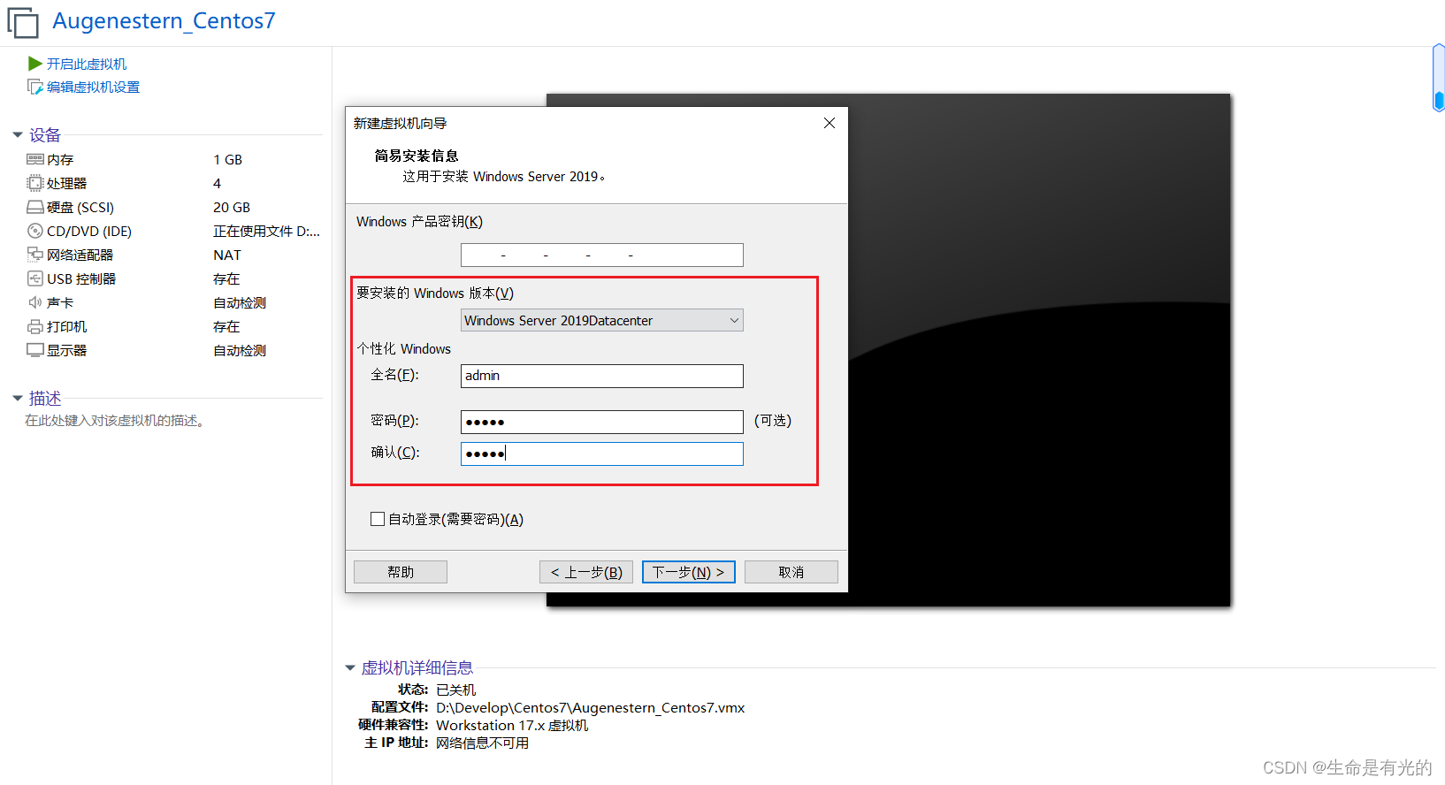Image resolution: width=1445 pixels, height=785 pixels.
Task: Click the 声卡 自动检测 value
Action: 240,302
